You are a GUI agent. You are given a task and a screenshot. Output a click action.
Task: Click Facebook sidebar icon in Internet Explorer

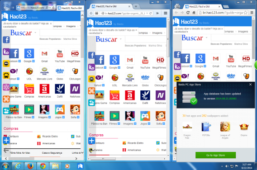click(6, 40)
